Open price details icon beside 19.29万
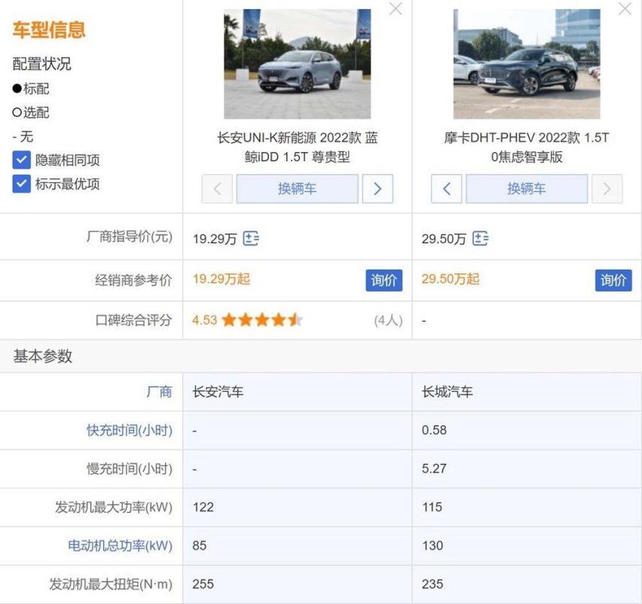 [x=251, y=238]
